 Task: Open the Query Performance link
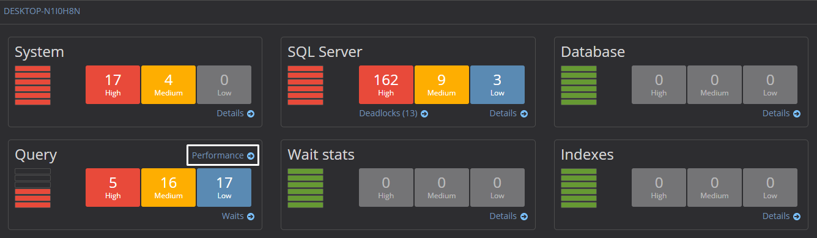tap(218, 155)
